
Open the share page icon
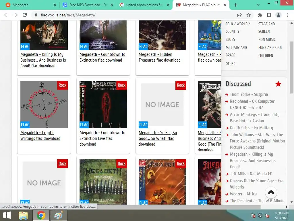coord(239,15)
